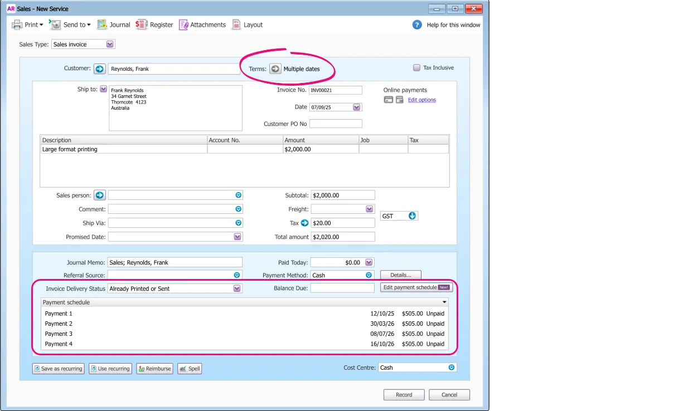The width and height of the screenshot is (698, 411).
Task: Click the Account No. column header
Action: coord(245,140)
